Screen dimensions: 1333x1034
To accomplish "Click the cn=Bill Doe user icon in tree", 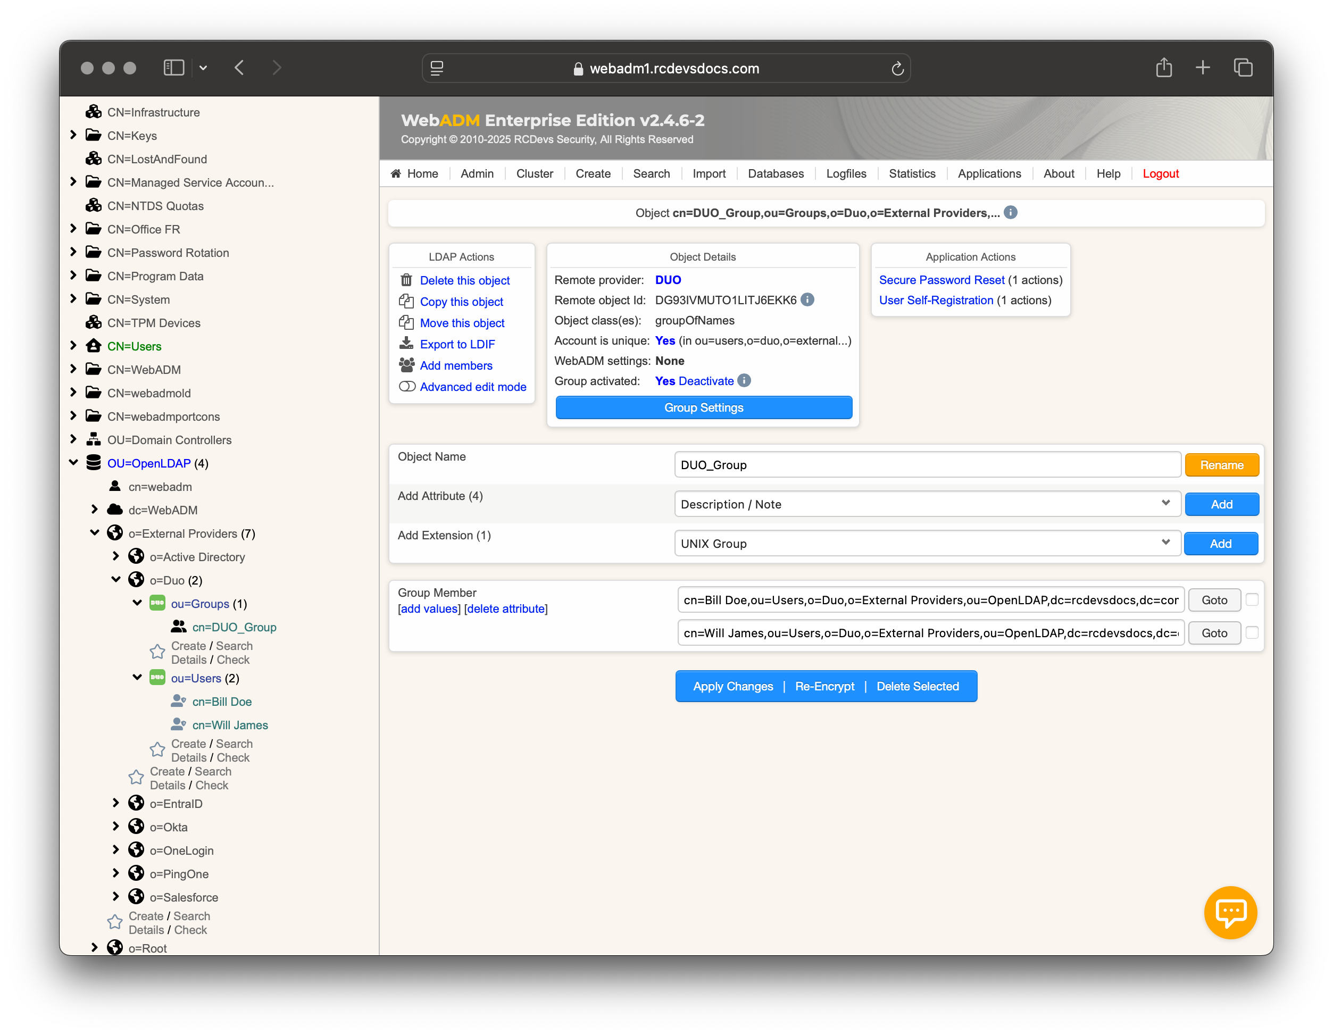I will point(179,702).
